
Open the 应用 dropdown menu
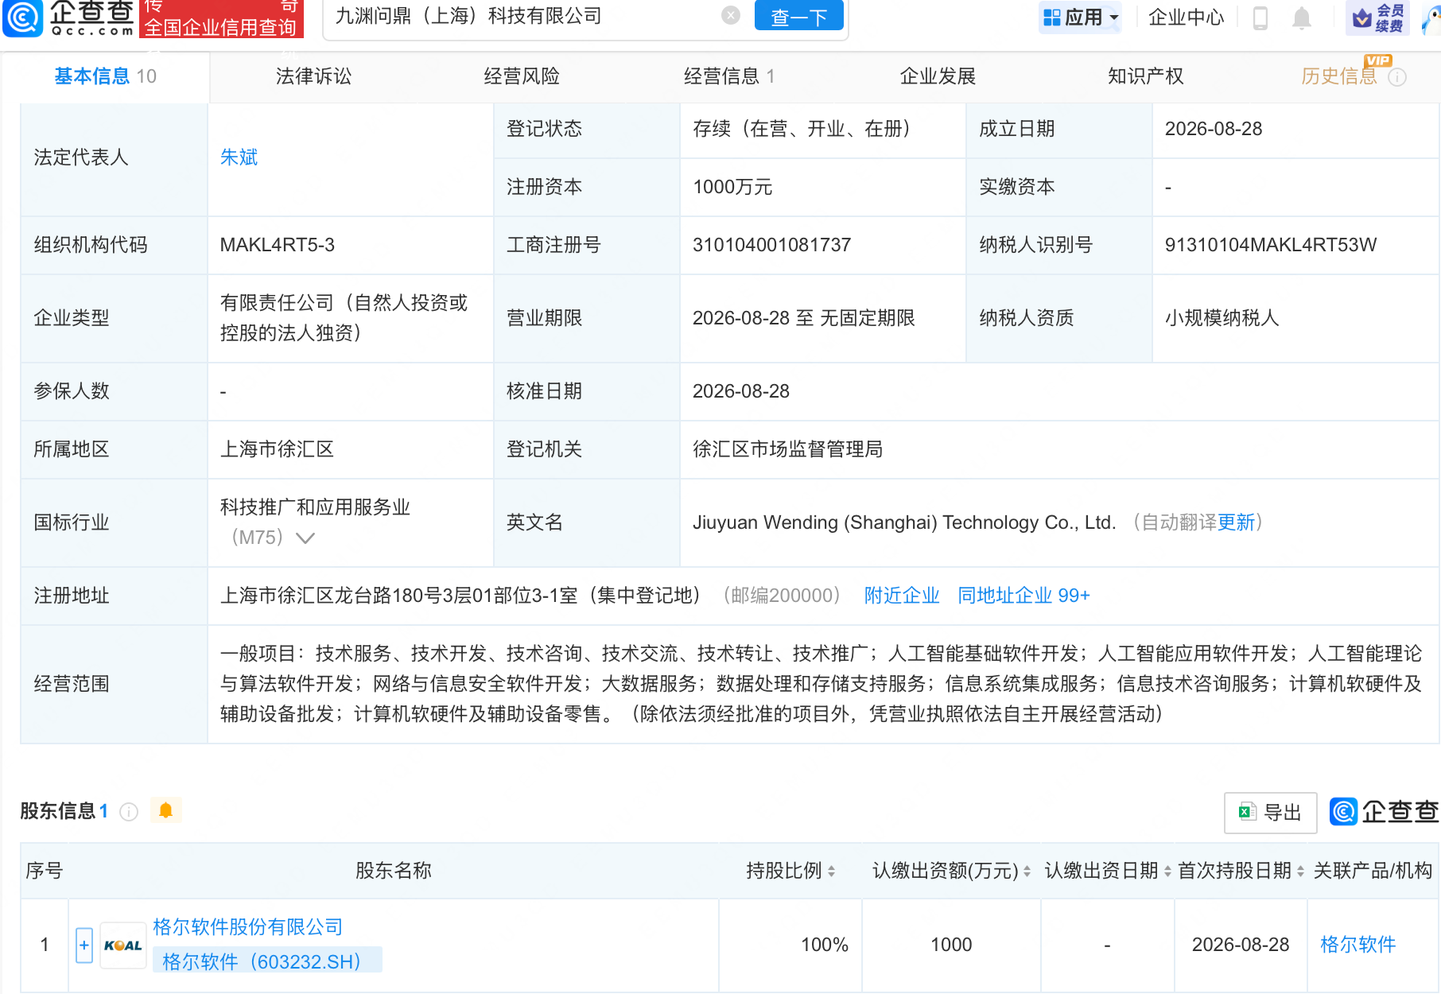tap(1080, 17)
